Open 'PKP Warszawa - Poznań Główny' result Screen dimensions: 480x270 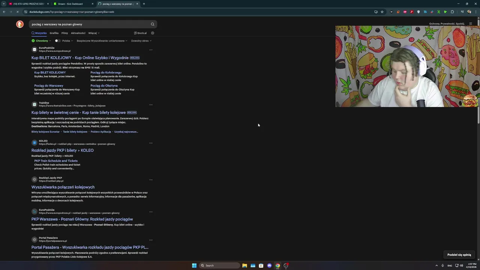tap(82, 219)
